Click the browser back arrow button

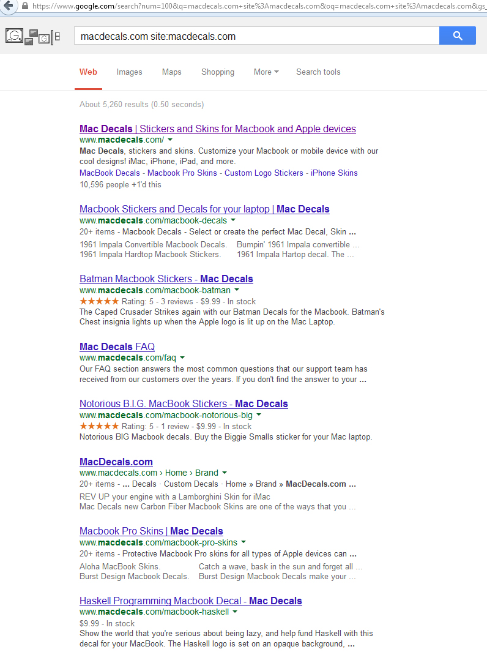click(9, 6)
